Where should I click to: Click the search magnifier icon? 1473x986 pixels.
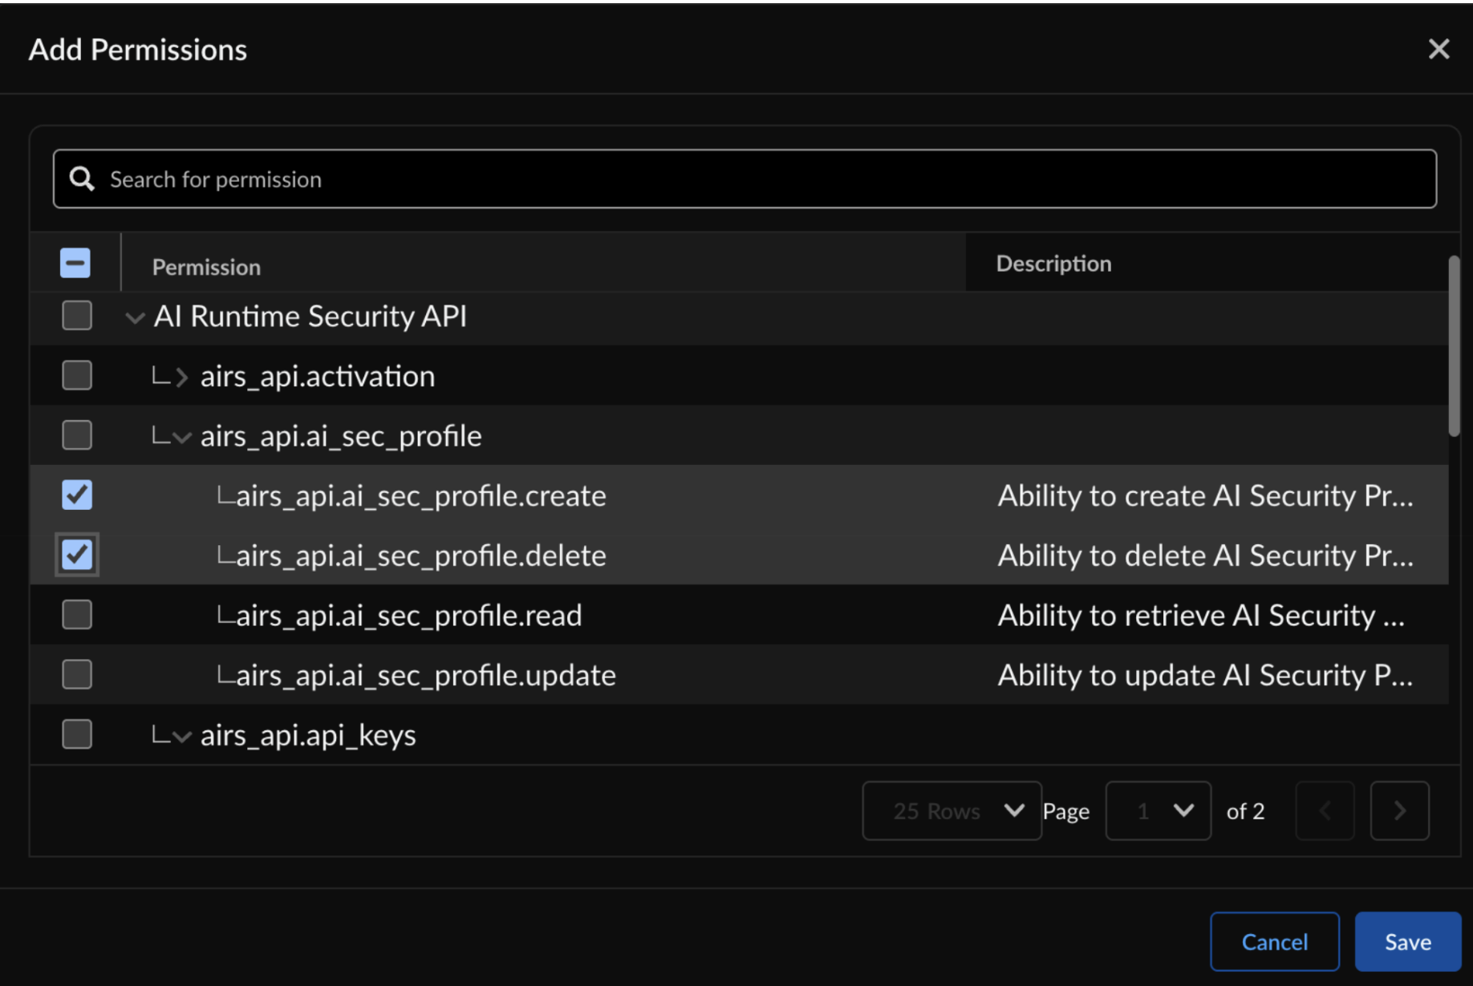81,178
